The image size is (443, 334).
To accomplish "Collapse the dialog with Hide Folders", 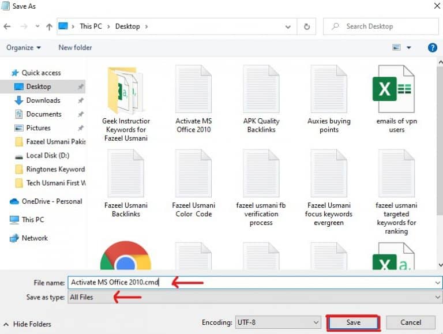I will coord(28,324).
